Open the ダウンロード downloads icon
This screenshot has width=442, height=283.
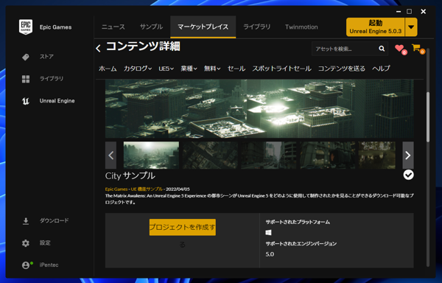(x=26, y=221)
